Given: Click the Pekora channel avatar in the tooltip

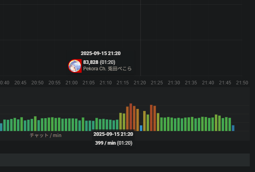Looking at the screenshot, I should click(x=75, y=66).
